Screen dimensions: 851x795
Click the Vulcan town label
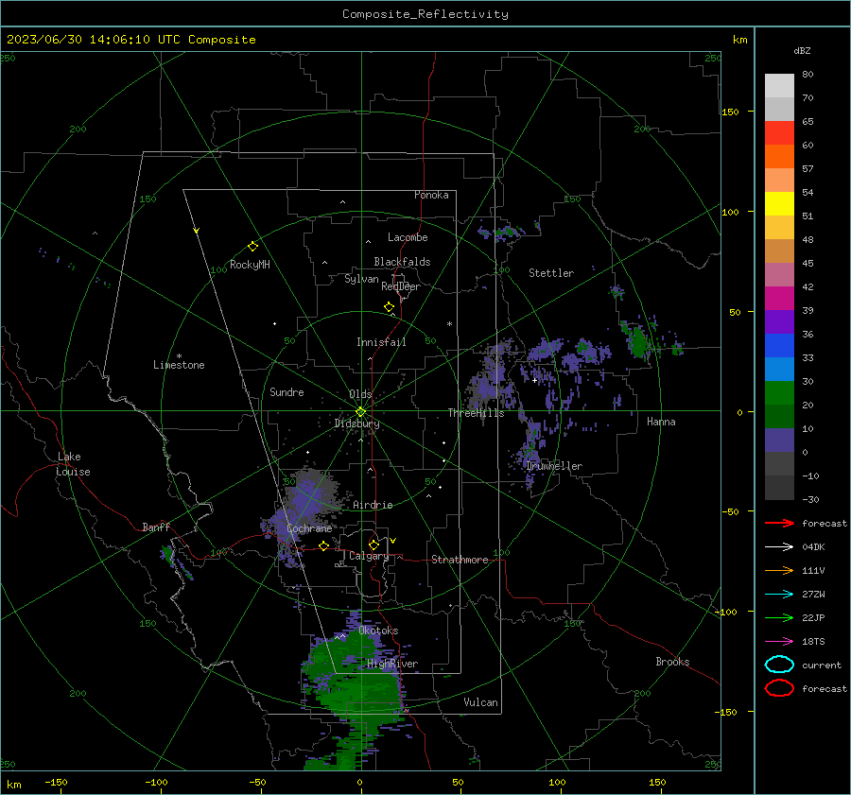pyautogui.click(x=481, y=702)
